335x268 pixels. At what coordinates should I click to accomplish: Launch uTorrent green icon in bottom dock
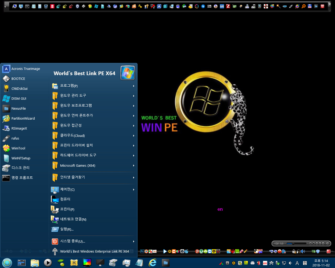(201, 251)
